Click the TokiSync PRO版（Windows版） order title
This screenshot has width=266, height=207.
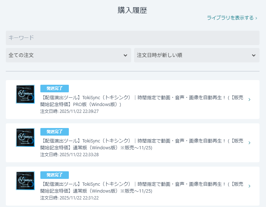142,101
